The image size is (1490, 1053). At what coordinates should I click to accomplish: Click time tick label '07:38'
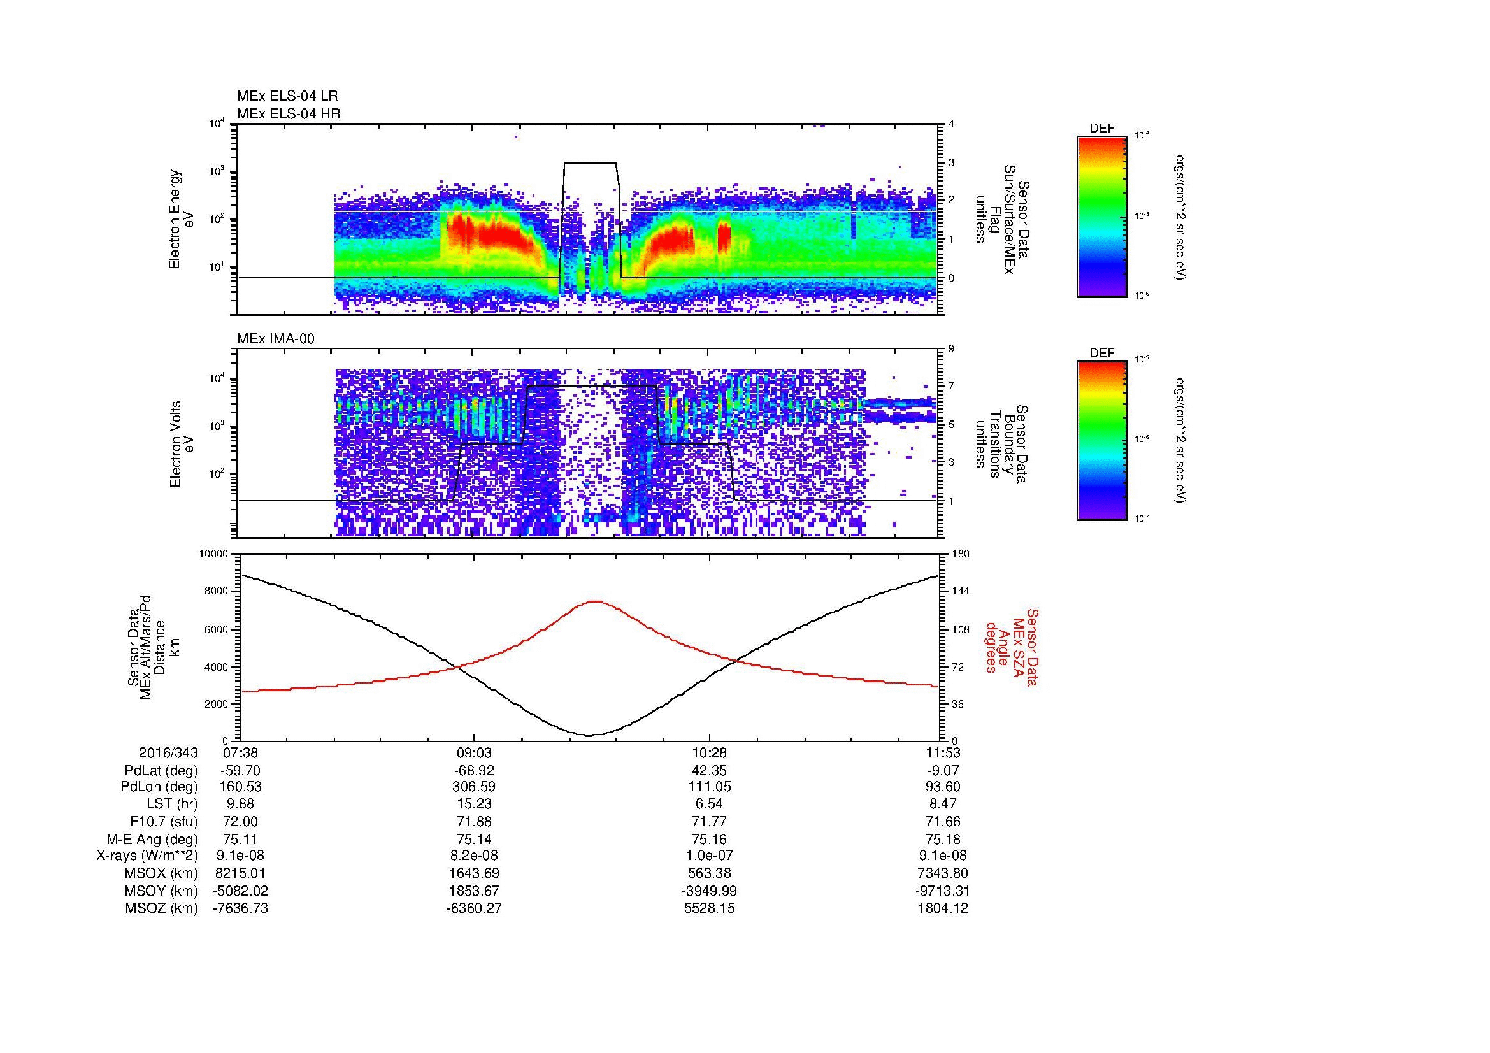pos(241,752)
